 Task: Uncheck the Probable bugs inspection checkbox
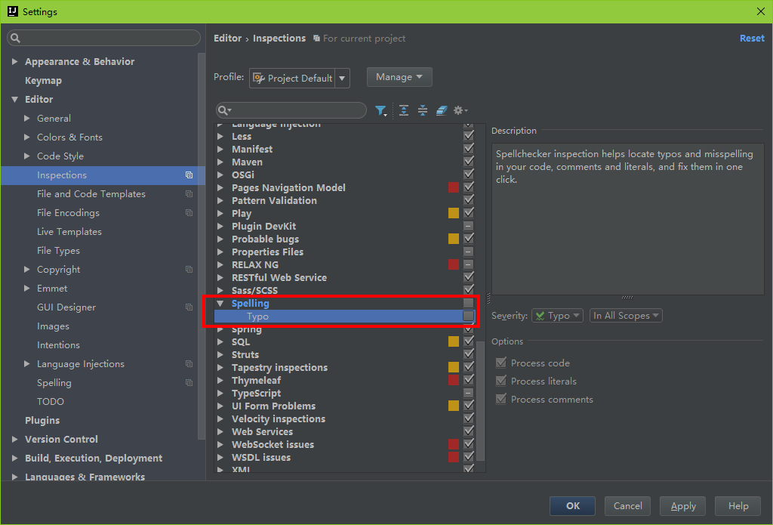pyautogui.click(x=468, y=239)
